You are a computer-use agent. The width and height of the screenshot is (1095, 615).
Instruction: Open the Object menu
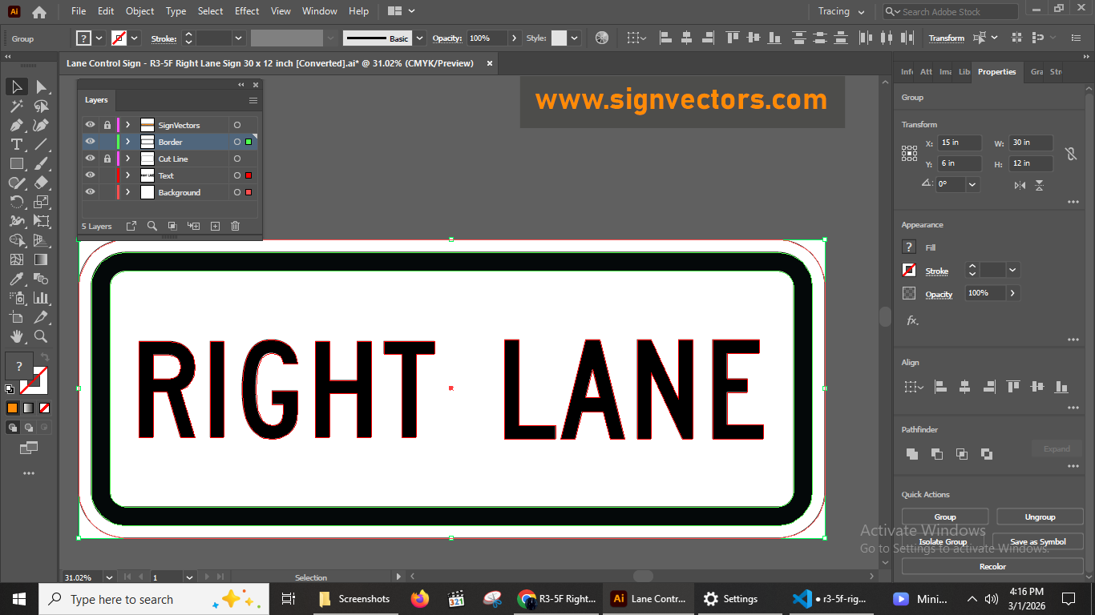click(140, 11)
